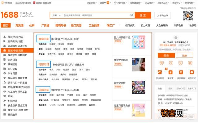Click the 热销榜 tag under 儿童可爱平角裤
Viewport: 198px width, 123px height.
[x=118, y=109]
